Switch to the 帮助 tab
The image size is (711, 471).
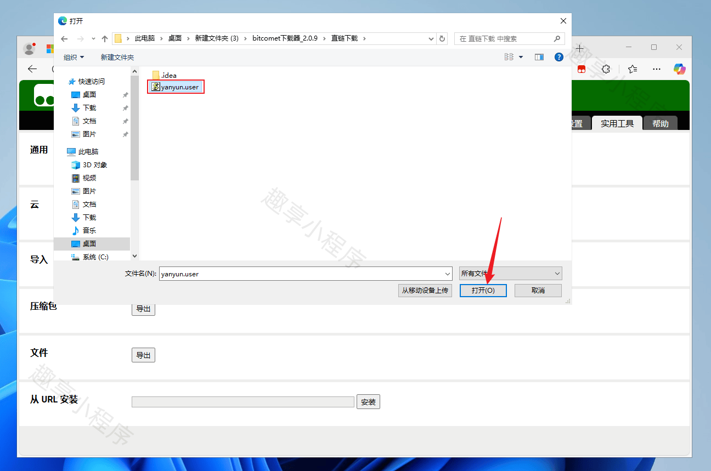point(660,123)
